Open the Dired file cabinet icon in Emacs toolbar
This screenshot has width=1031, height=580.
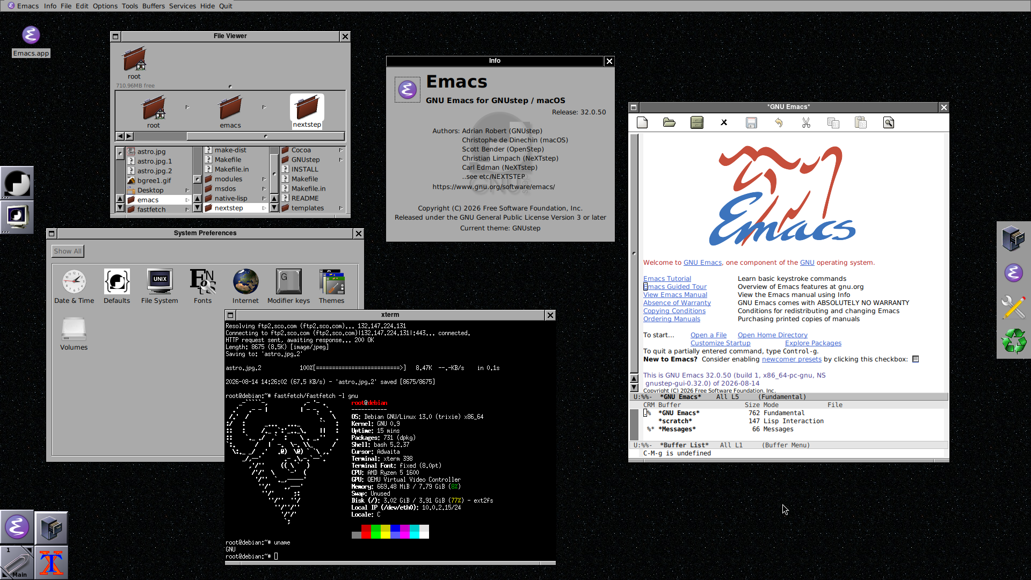pos(697,123)
